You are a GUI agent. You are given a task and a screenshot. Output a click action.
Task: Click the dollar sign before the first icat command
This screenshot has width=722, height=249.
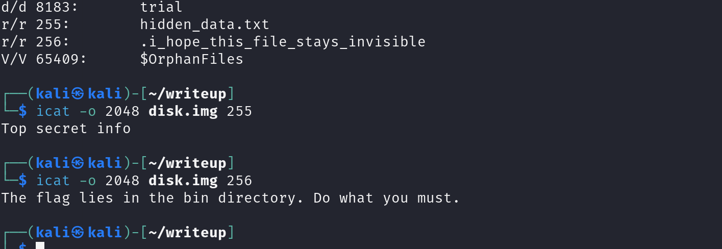pos(22,111)
